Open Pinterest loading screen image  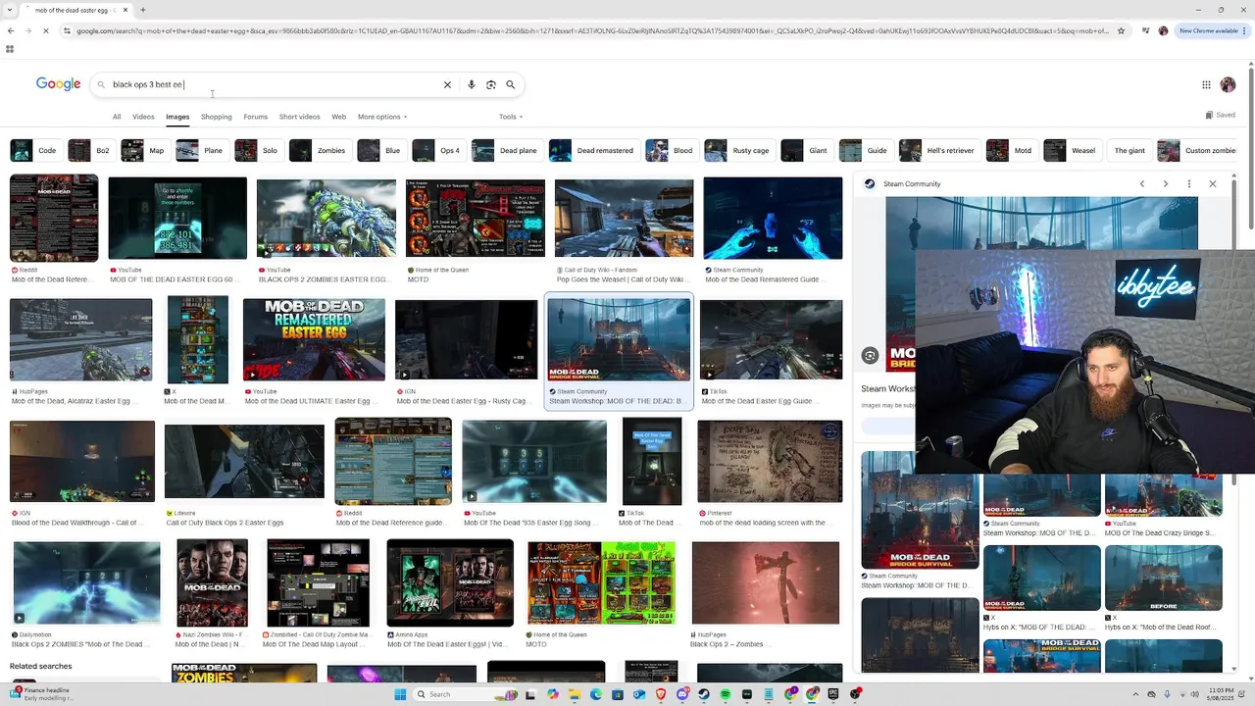[x=770, y=461]
